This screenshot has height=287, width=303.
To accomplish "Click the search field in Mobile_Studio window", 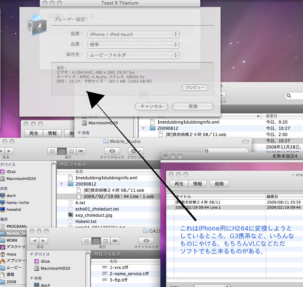I will click(226, 151).
